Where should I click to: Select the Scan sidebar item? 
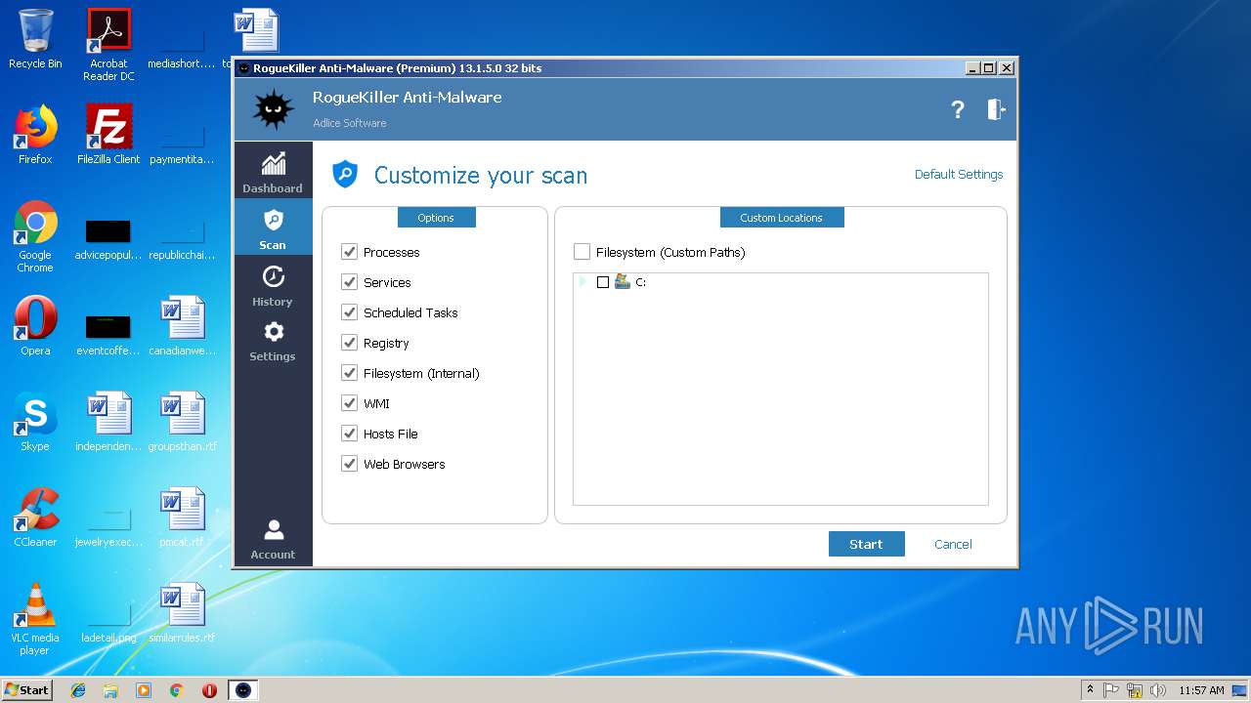coord(273,227)
